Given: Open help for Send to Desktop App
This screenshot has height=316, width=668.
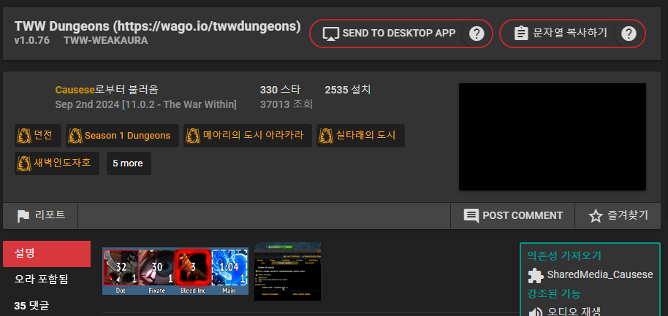Looking at the screenshot, I should (x=477, y=33).
